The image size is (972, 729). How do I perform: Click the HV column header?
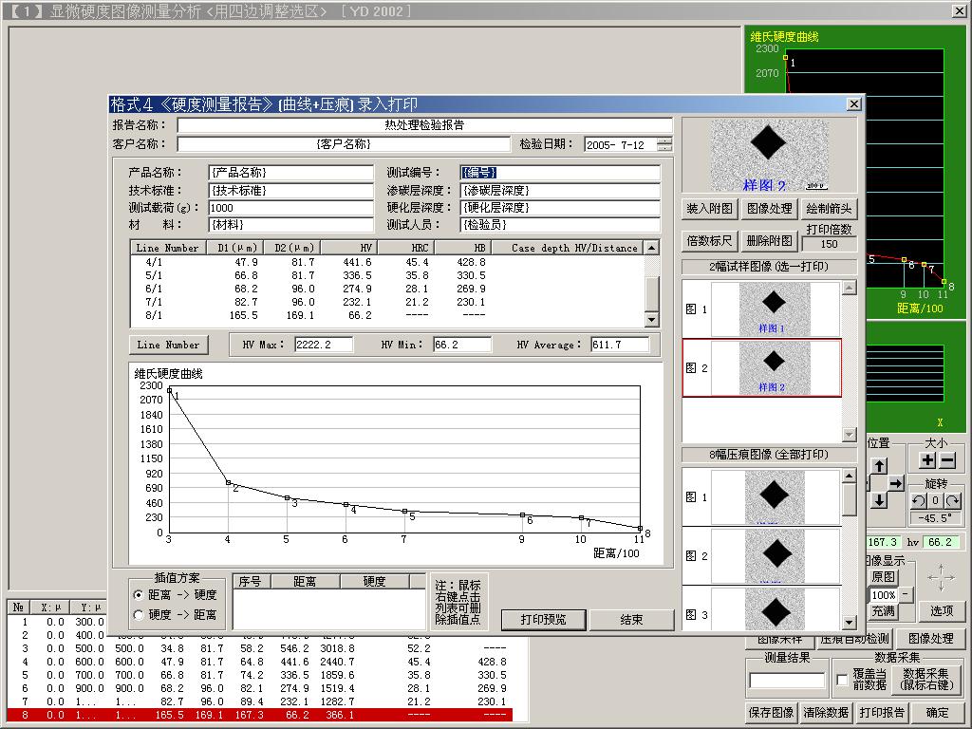348,248
